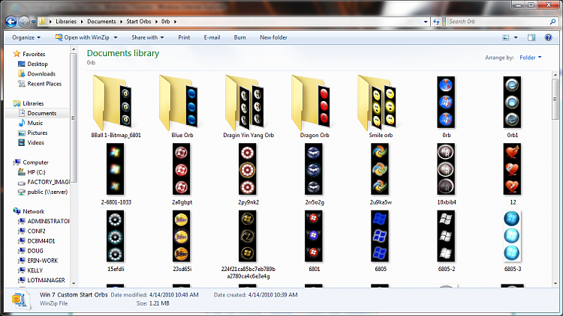Create a New folder
Screen dimensions: 563x316
coord(273,37)
